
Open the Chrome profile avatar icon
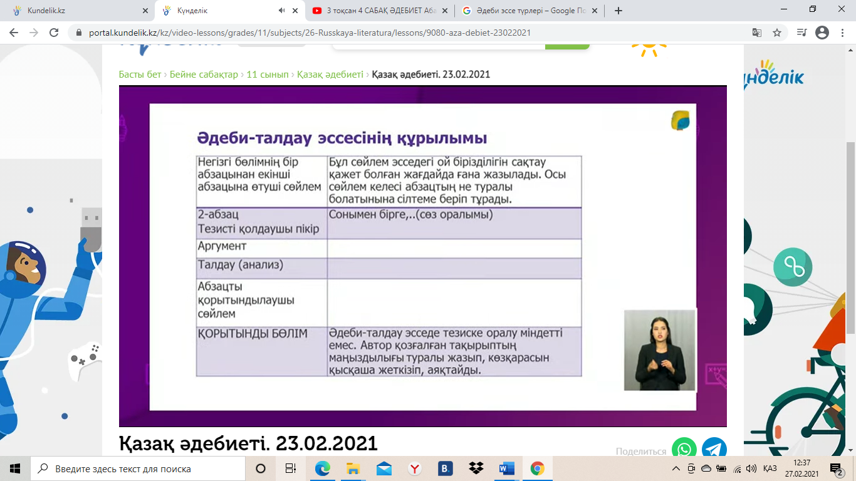822,33
